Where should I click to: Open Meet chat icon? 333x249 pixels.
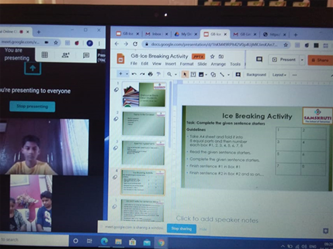pos(86,55)
